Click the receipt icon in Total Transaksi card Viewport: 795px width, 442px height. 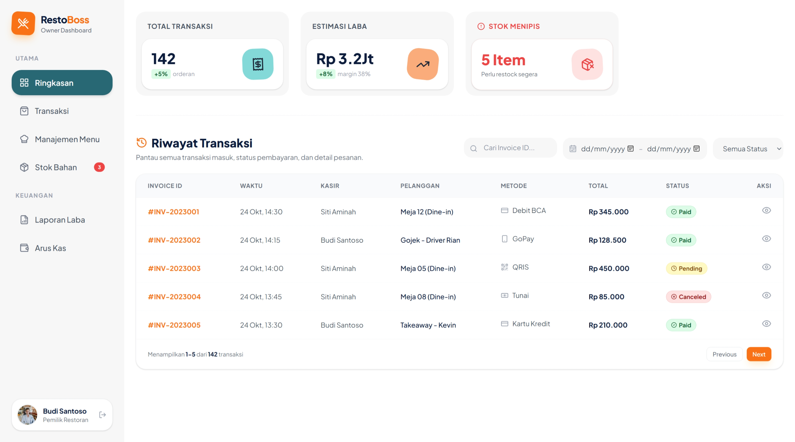click(x=258, y=64)
